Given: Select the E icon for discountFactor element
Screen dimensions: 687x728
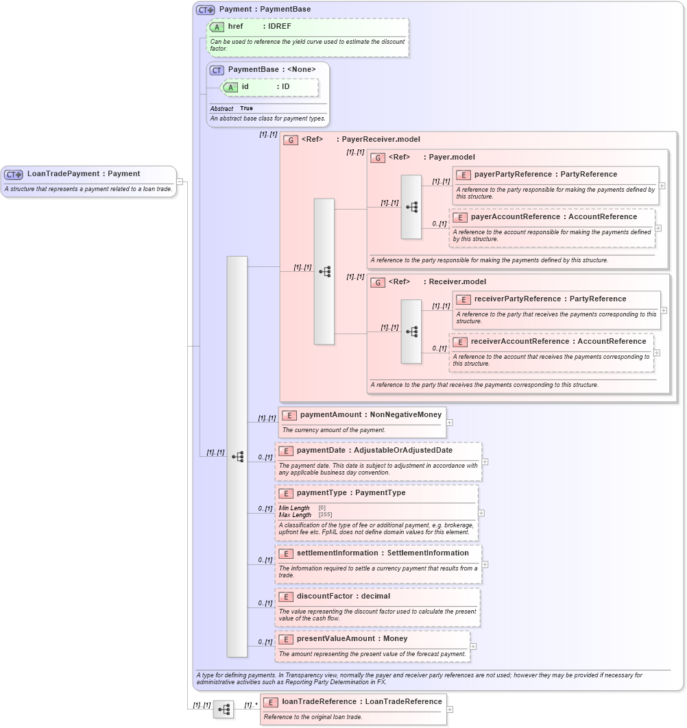Looking at the screenshot, I should point(286,597).
